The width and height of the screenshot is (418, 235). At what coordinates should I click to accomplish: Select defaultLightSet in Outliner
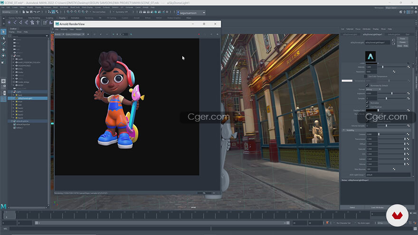tap(28, 121)
